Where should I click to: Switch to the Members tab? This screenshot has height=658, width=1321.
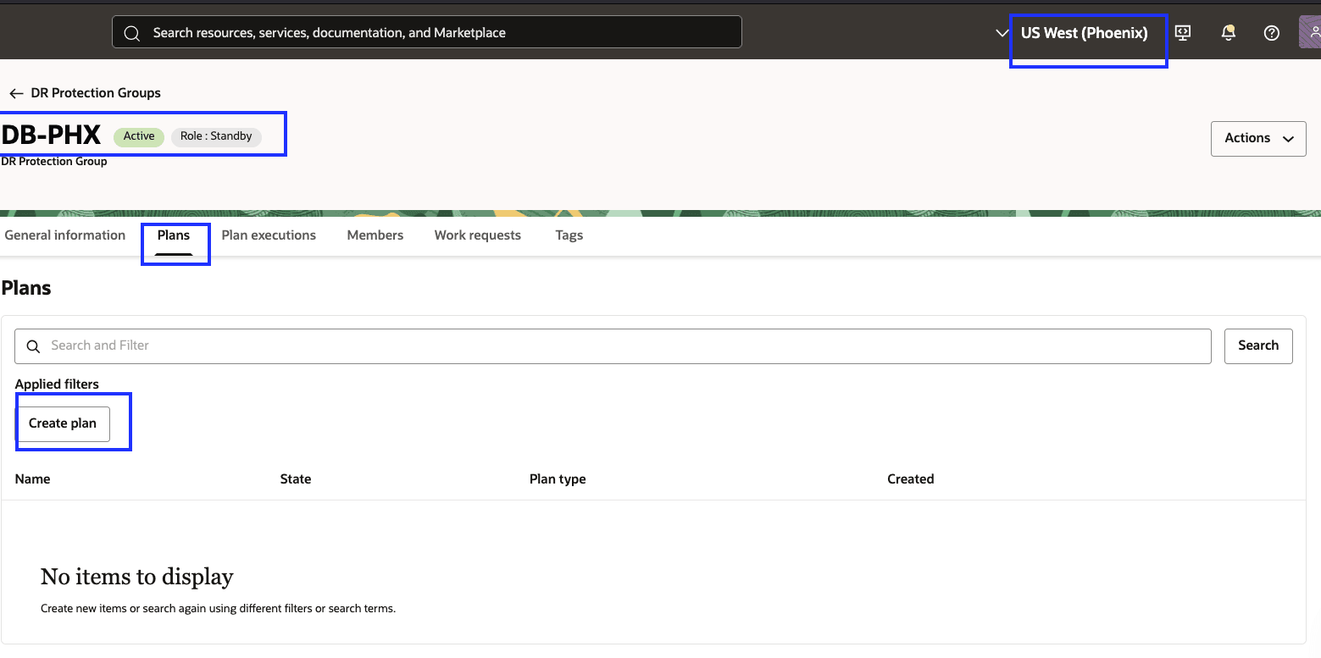(x=375, y=235)
